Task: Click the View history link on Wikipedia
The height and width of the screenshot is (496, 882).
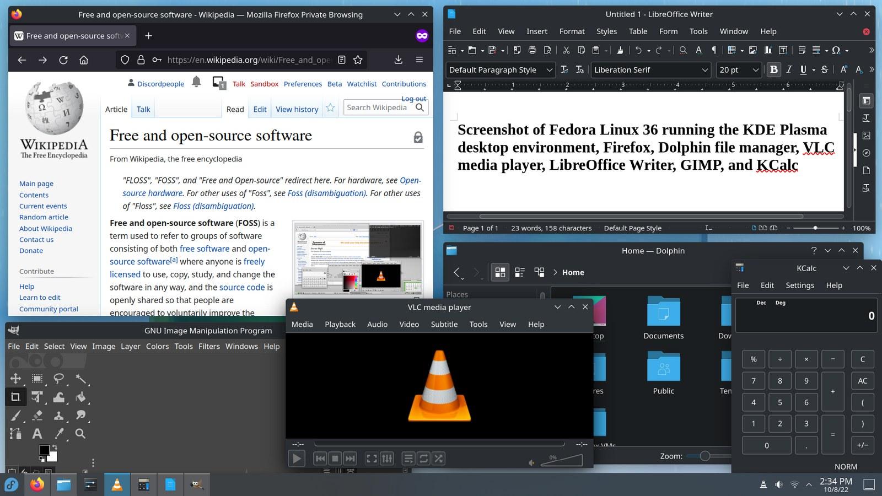Action: click(297, 109)
